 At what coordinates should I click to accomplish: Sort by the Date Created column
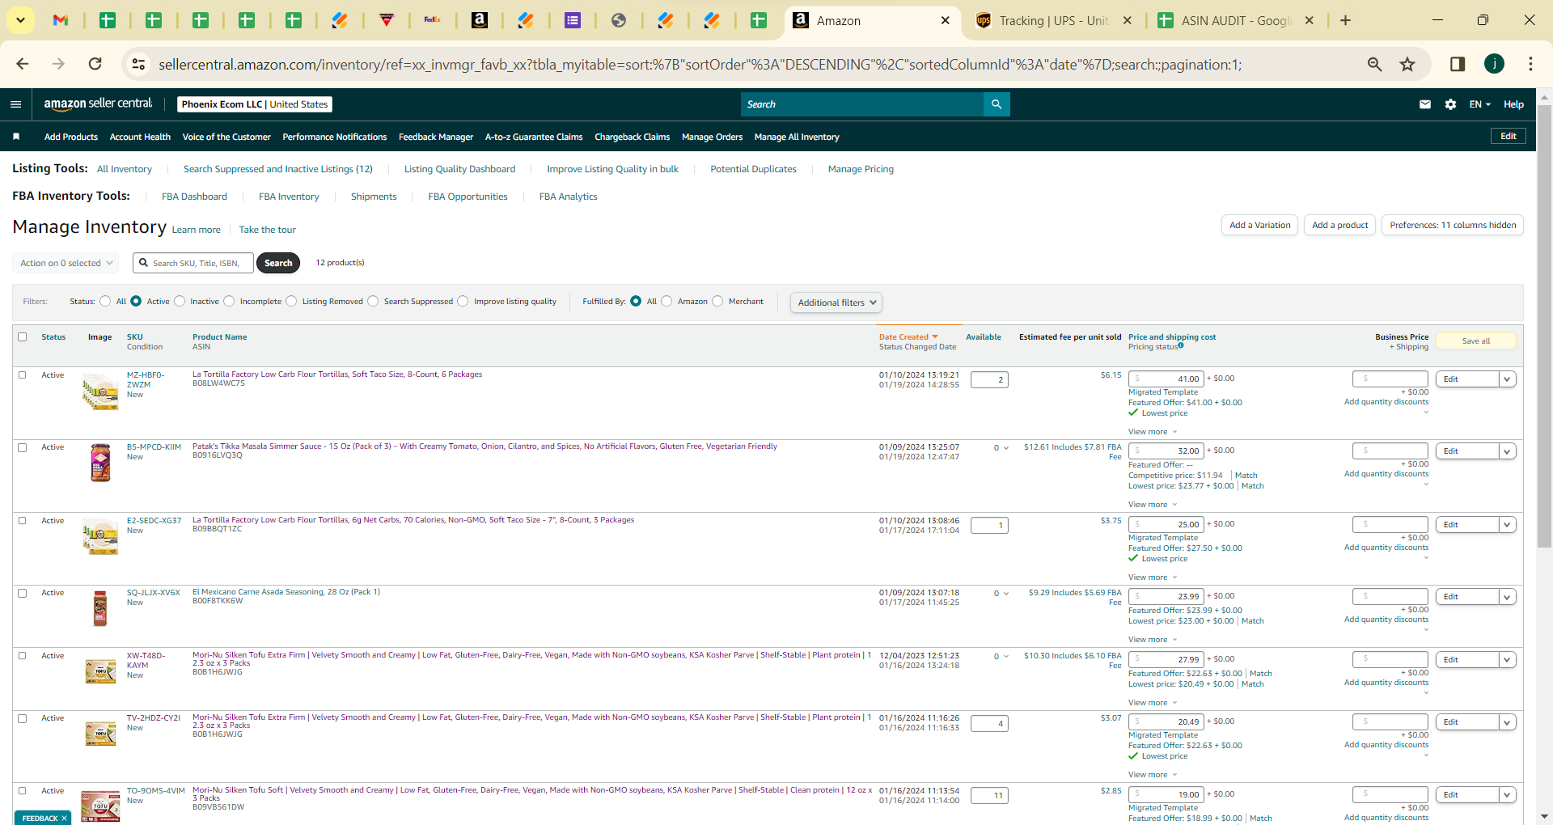(908, 337)
